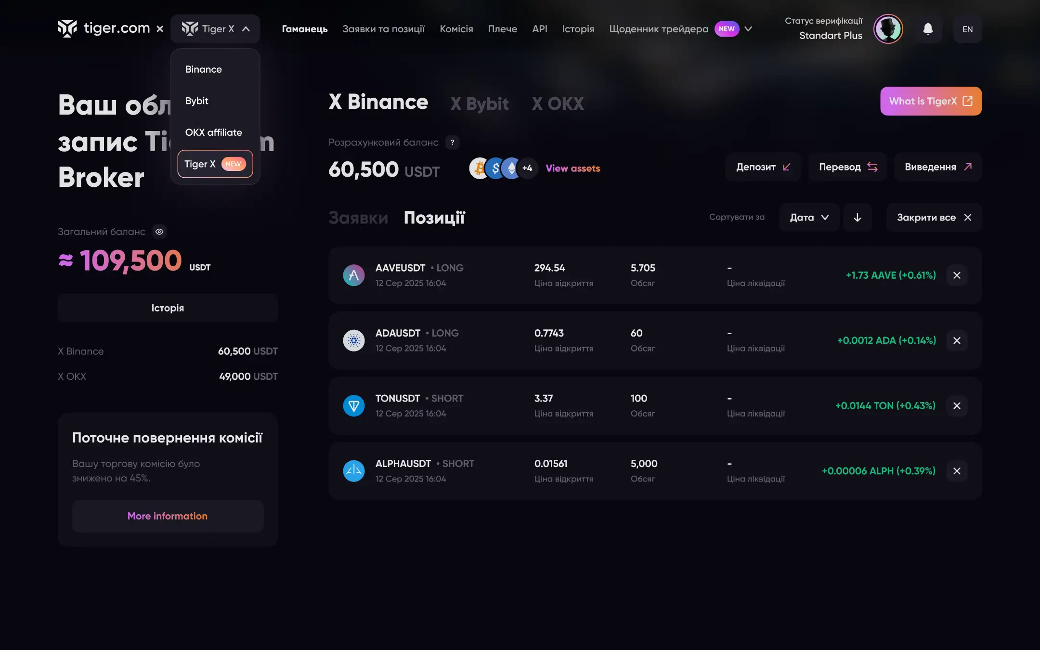Close the AAVEUSDT position with its X

[957, 275]
